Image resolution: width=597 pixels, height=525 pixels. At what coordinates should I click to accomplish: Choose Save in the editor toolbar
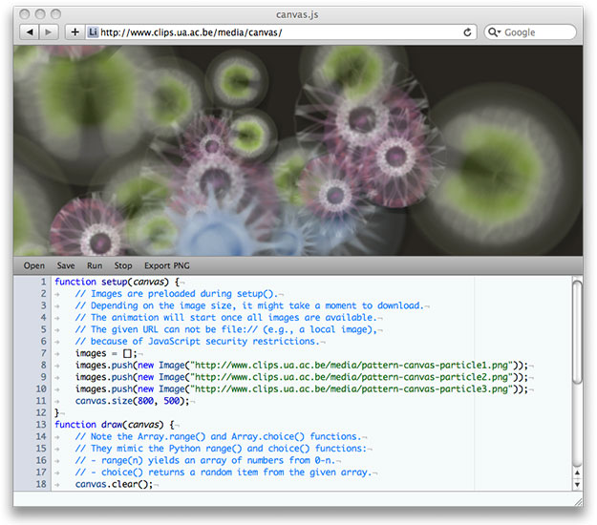coord(66,265)
